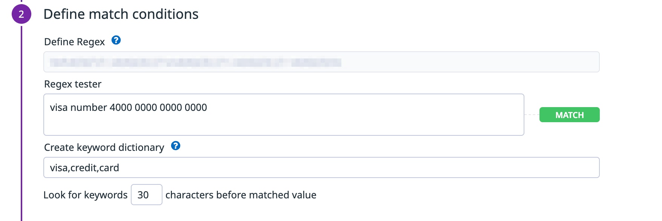
Task: Click the blurred regex pattern text
Action: click(195, 62)
